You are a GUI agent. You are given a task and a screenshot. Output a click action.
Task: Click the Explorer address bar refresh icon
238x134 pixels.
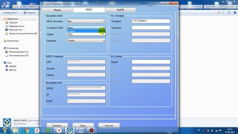pyautogui.click(x=200, y=7)
